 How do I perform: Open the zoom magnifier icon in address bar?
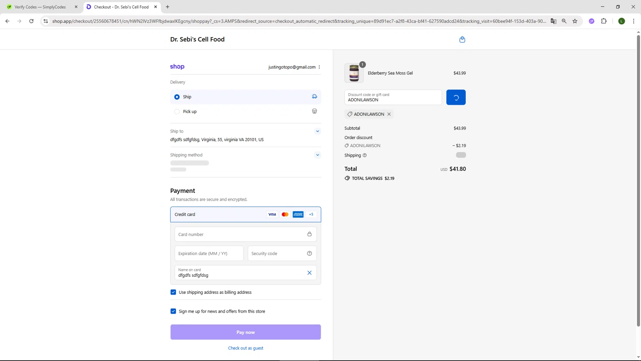[x=564, y=21]
